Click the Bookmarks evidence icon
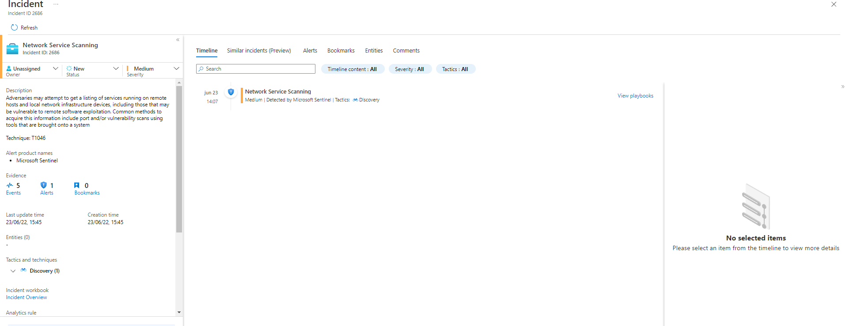846x326 pixels. pyautogui.click(x=77, y=185)
